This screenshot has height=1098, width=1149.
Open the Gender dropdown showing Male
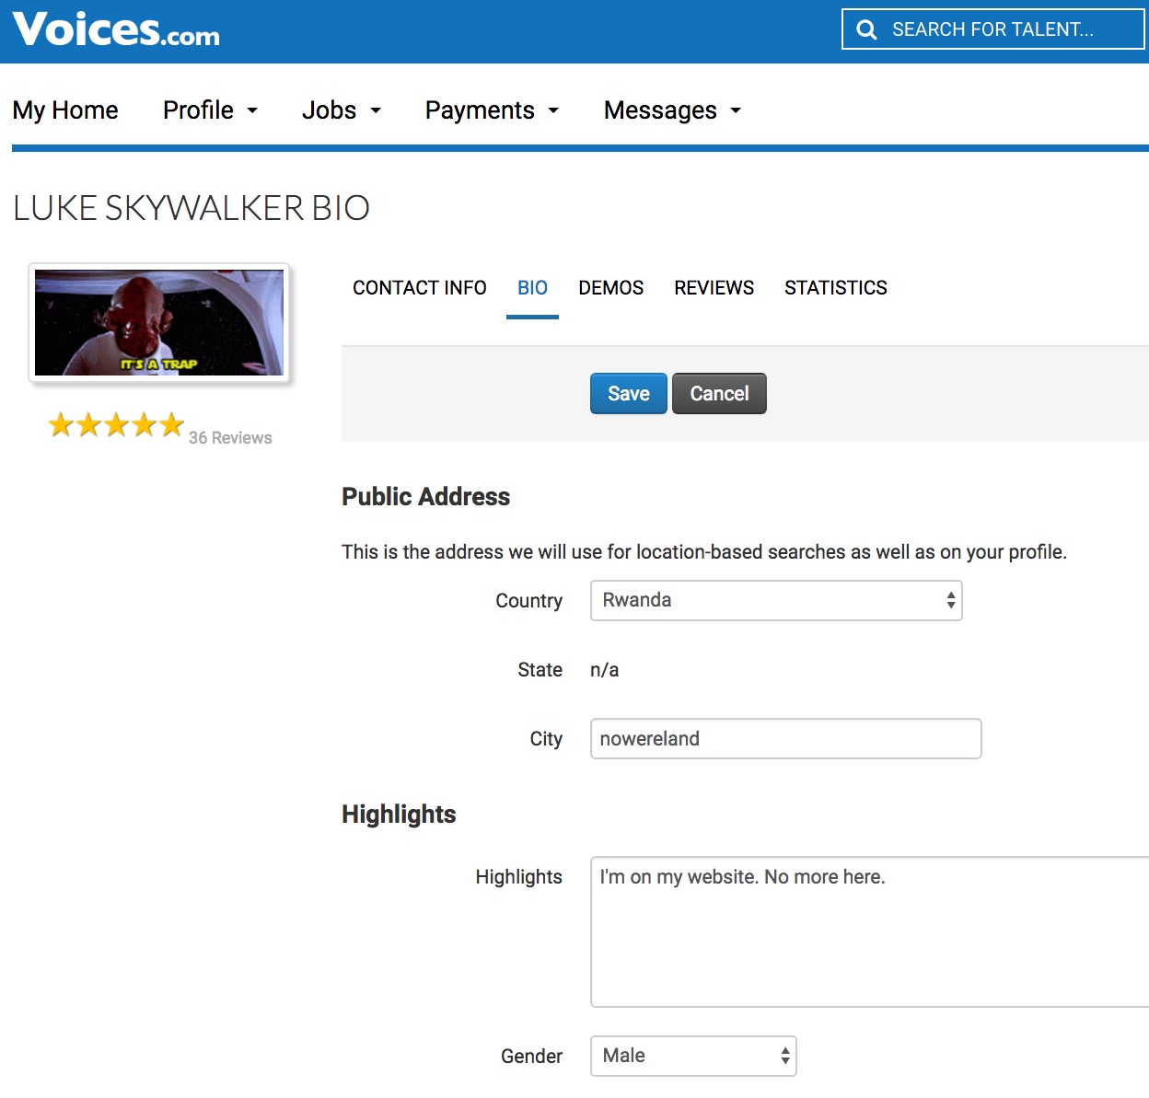693,1056
